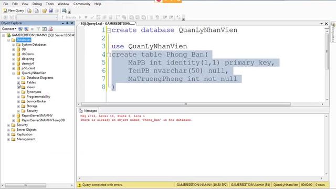Viewport: 336px width, 189px height.
Task: Expand the Programmability folder node
Action: [18, 97]
